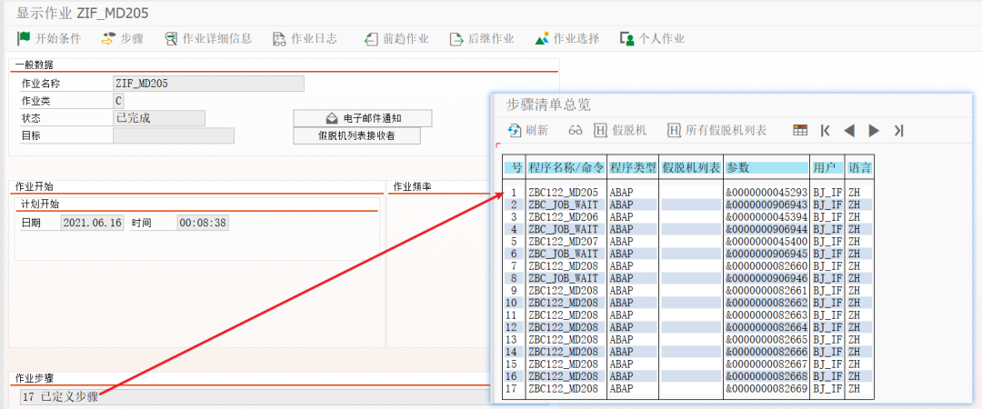Open 作业详细信息 job details

208,39
